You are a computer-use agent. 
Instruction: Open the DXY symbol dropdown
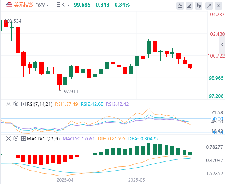42,5
